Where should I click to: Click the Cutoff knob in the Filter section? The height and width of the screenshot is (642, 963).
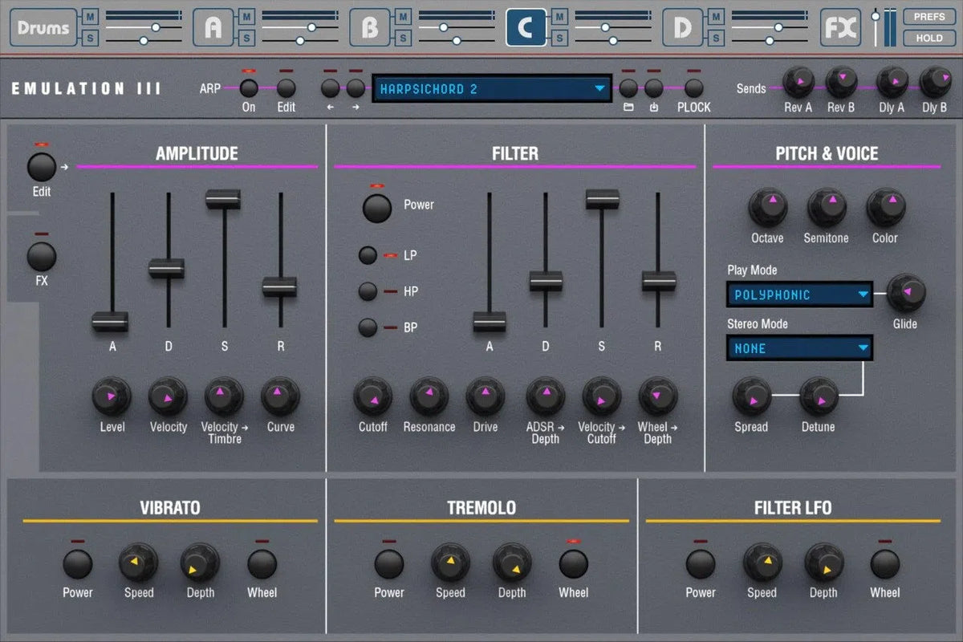pos(373,396)
